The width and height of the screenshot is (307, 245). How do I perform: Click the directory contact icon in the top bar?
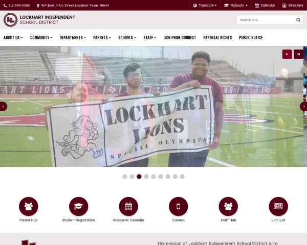(284, 6)
